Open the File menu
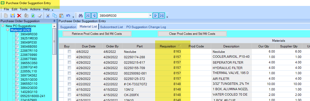 (6, 9)
